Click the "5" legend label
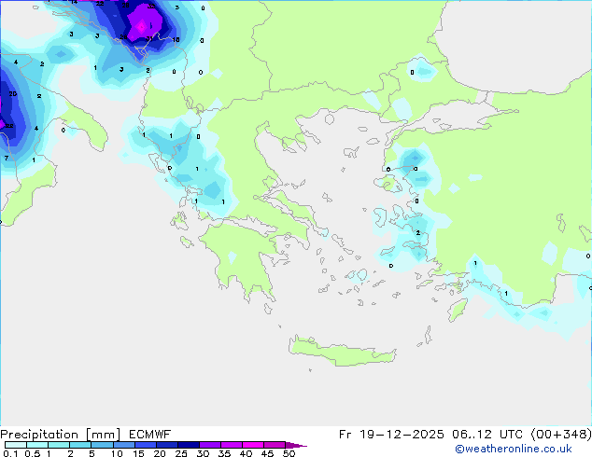 [92, 453]
